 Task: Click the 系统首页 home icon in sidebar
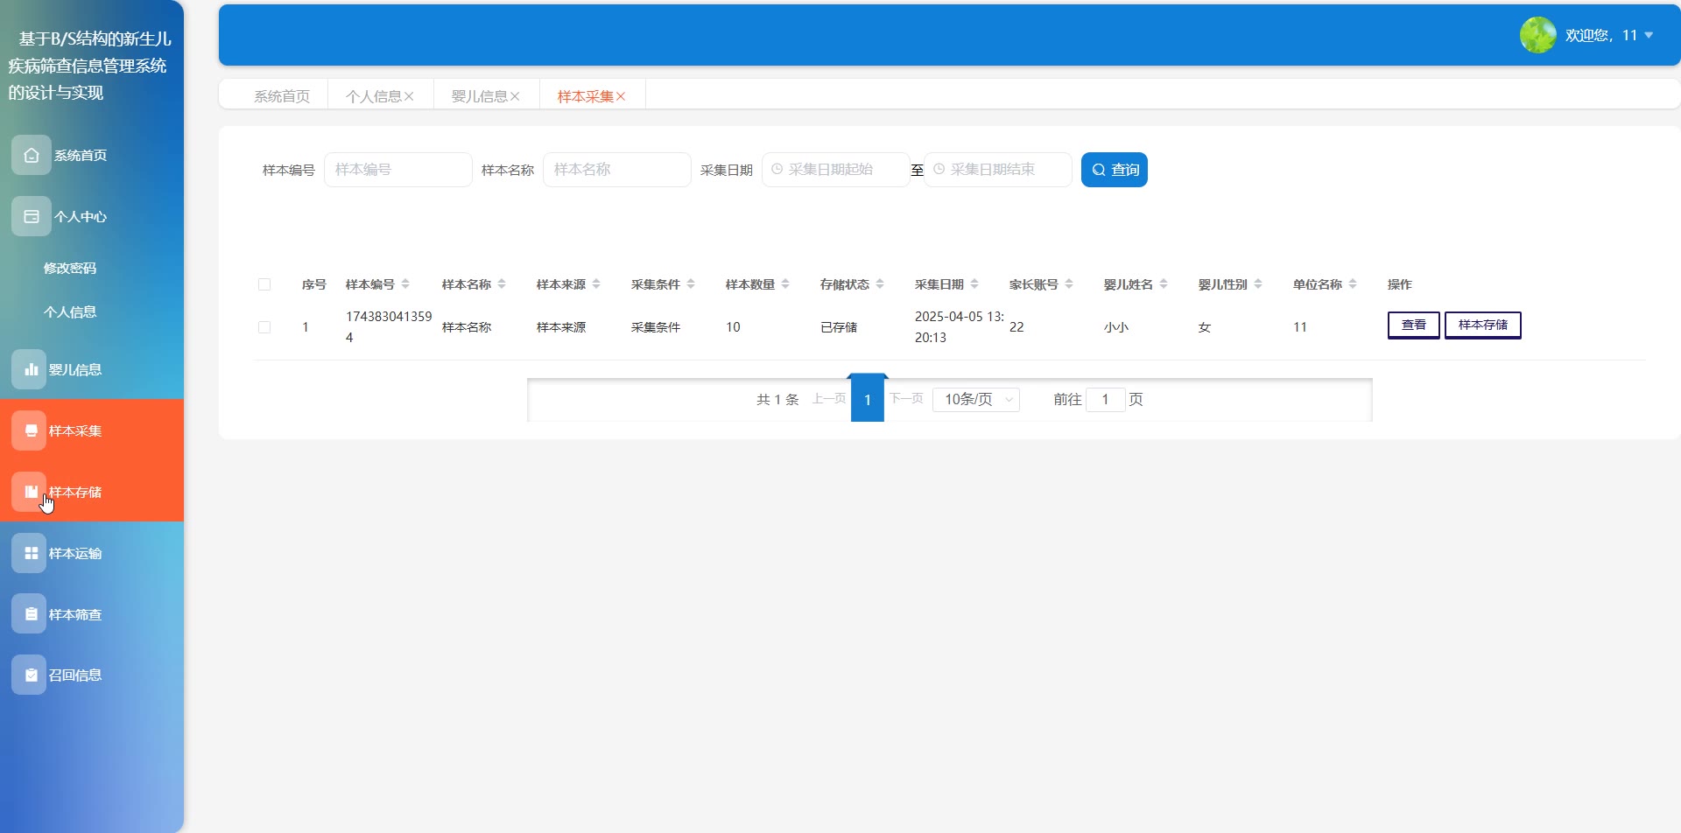(32, 155)
